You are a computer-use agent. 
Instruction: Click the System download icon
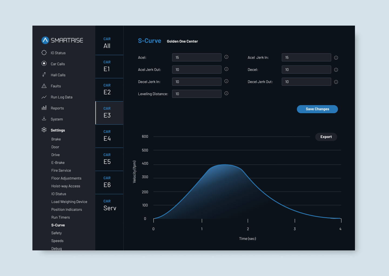coord(44,119)
